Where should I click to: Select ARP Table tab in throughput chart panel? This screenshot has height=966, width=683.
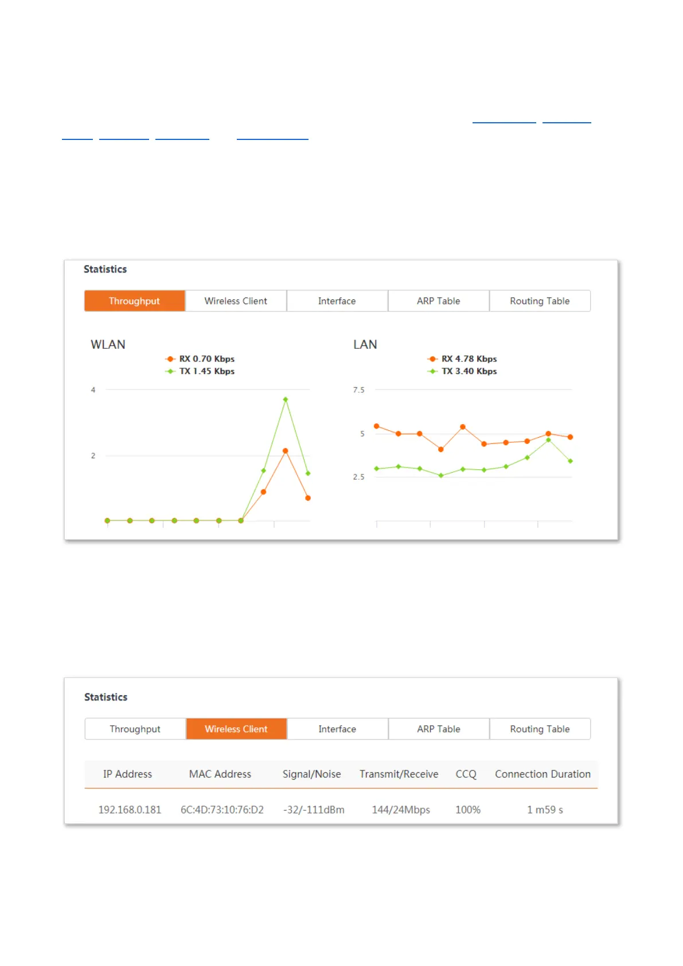pyautogui.click(x=439, y=301)
